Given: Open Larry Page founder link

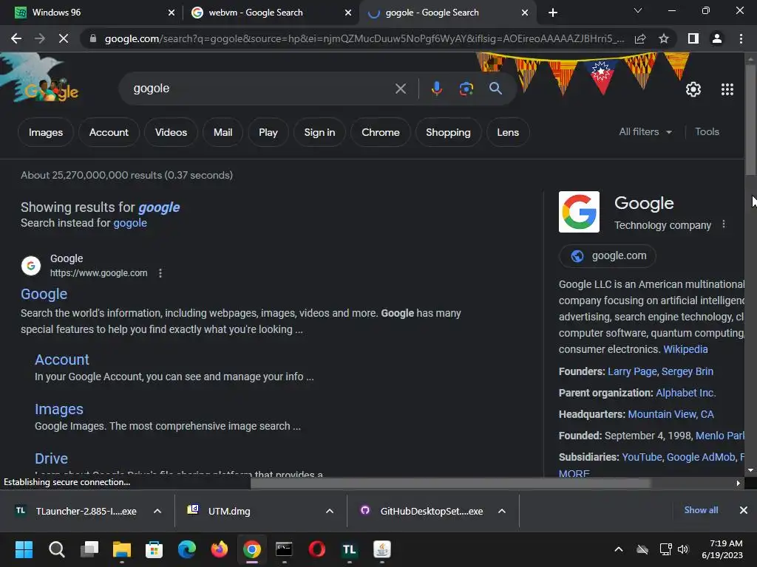Looking at the screenshot, I should click(632, 371).
